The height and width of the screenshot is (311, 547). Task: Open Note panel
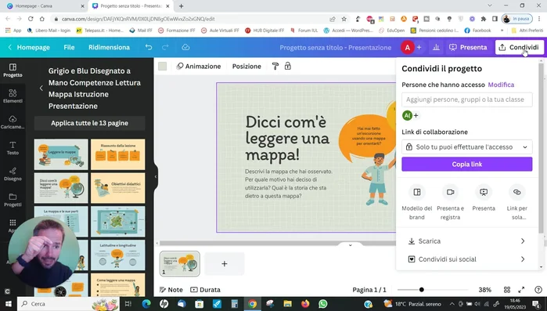(171, 290)
